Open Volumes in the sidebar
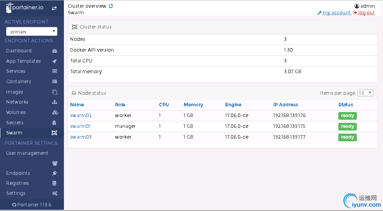The width and height of the screenshot is (383, 211). [16, 112]
